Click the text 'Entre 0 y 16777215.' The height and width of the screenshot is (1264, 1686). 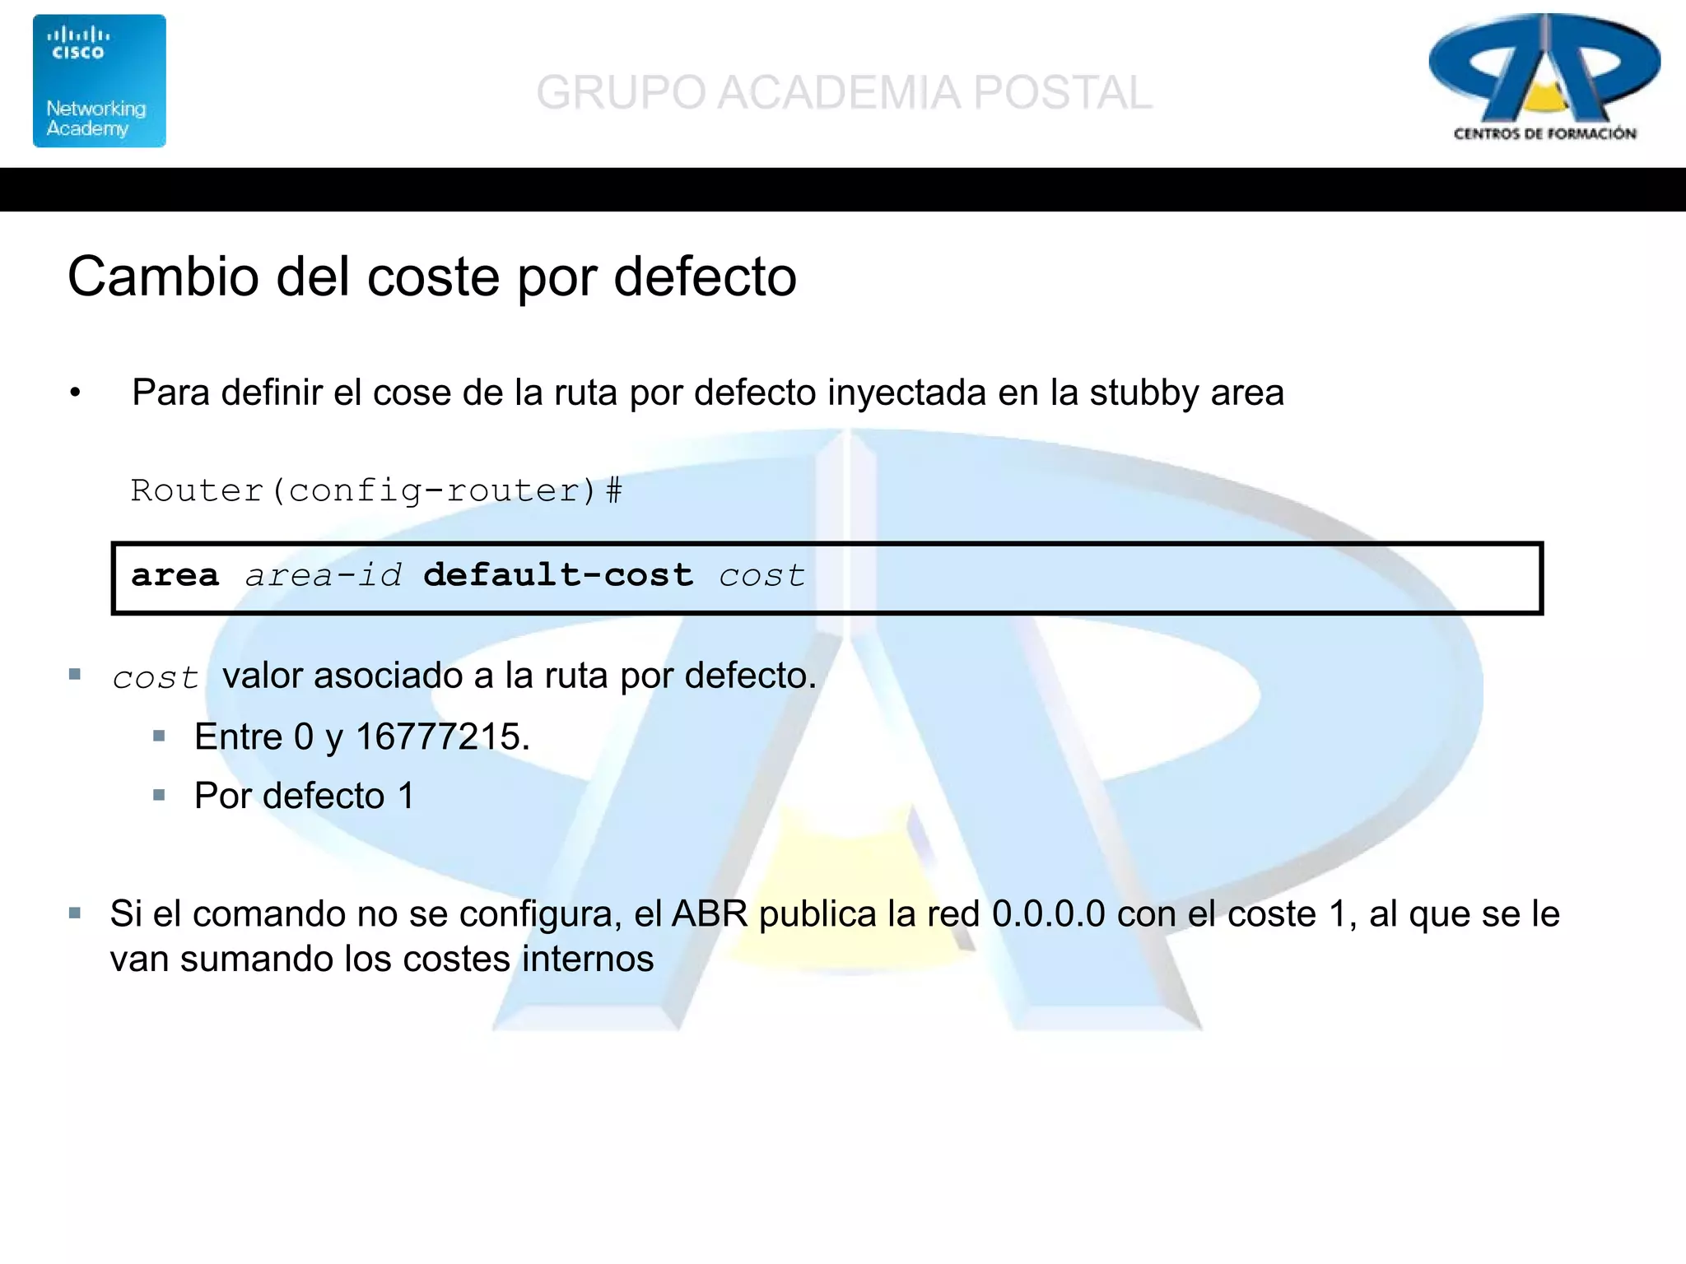tap(362, 737)
